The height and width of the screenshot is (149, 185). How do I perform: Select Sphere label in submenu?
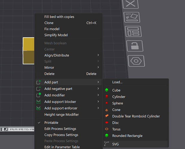coord(118,103)
